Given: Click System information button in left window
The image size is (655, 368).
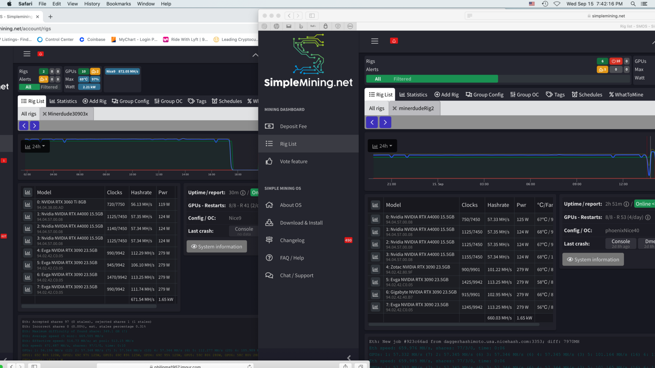Looking at the screenshot, I should pos(217,247).
